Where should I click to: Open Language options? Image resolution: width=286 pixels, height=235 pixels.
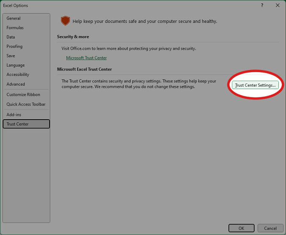point(26,65)
